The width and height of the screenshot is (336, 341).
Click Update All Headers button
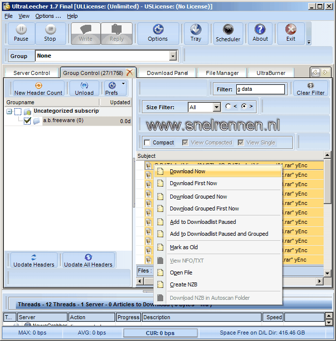click(x=88, y=260)
